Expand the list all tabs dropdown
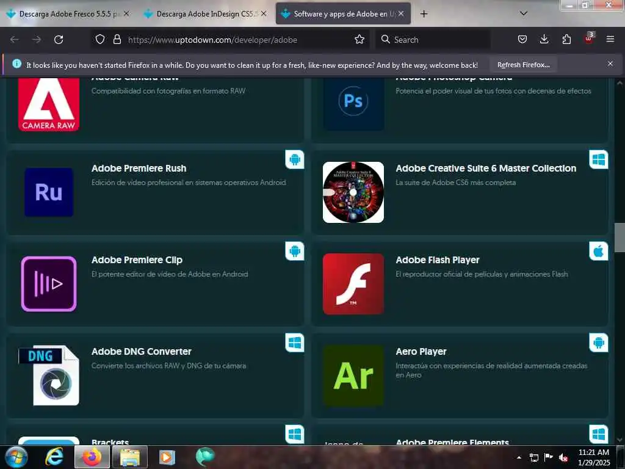The width and height of the screenshot is (625, 469). click(524, 13)
